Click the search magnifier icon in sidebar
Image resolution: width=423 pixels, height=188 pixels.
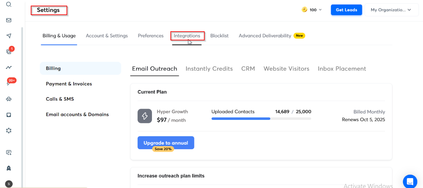[9, 4]
